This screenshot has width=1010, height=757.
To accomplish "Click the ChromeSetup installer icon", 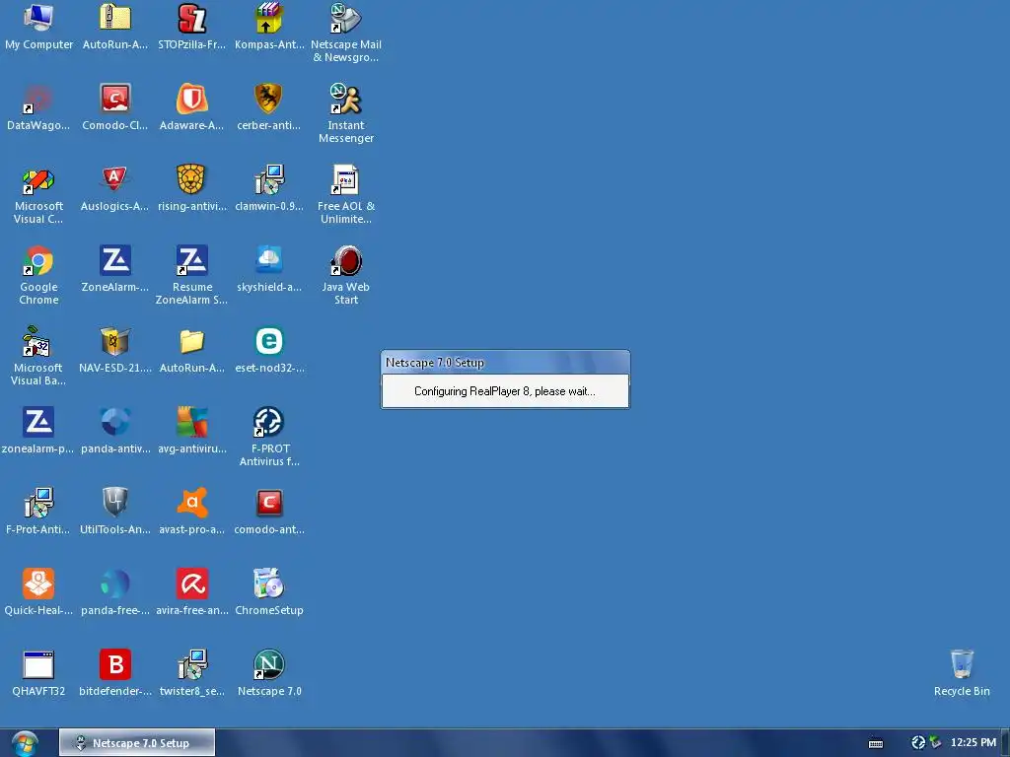I will tap(268, 584).
